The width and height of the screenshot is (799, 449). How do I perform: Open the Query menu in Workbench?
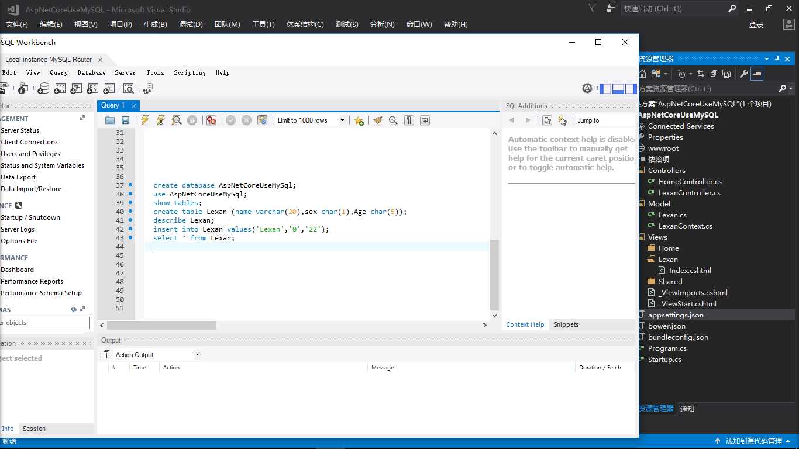point(59,72)
